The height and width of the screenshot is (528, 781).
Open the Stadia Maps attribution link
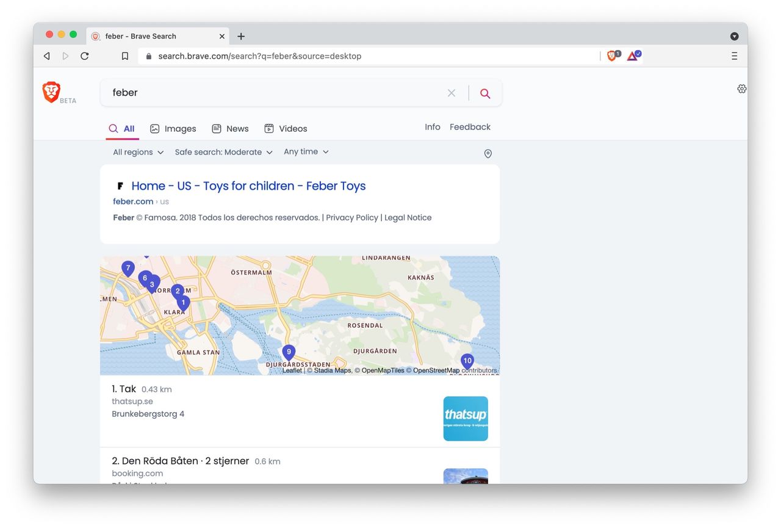point(333,371)
